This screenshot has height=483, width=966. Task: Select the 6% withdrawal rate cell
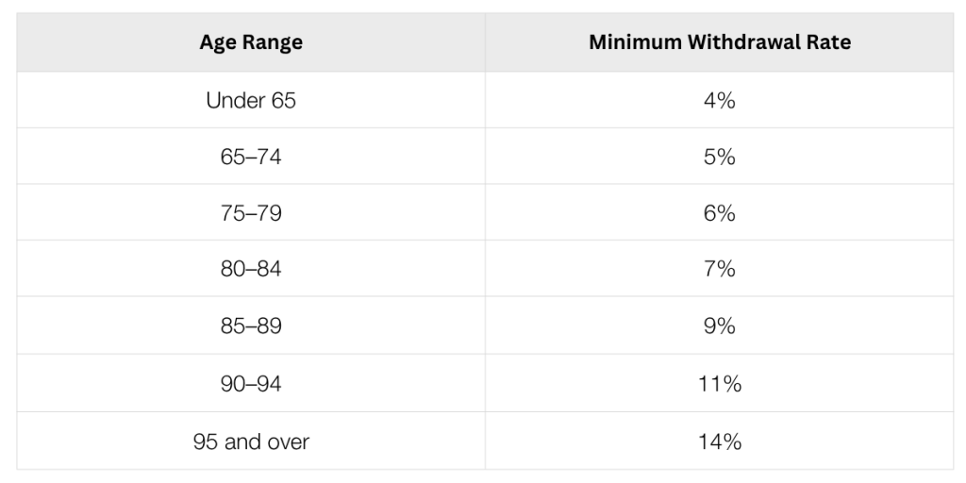[719, 213]
